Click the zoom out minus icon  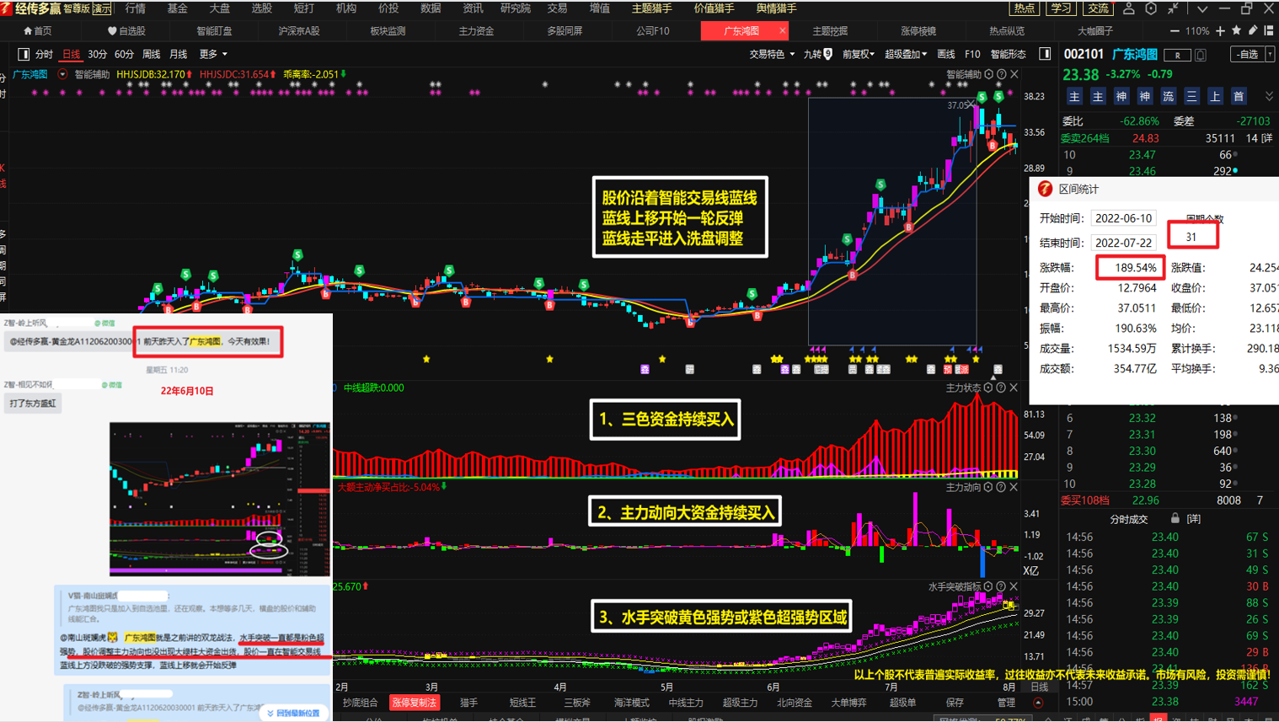(1175, 31)
